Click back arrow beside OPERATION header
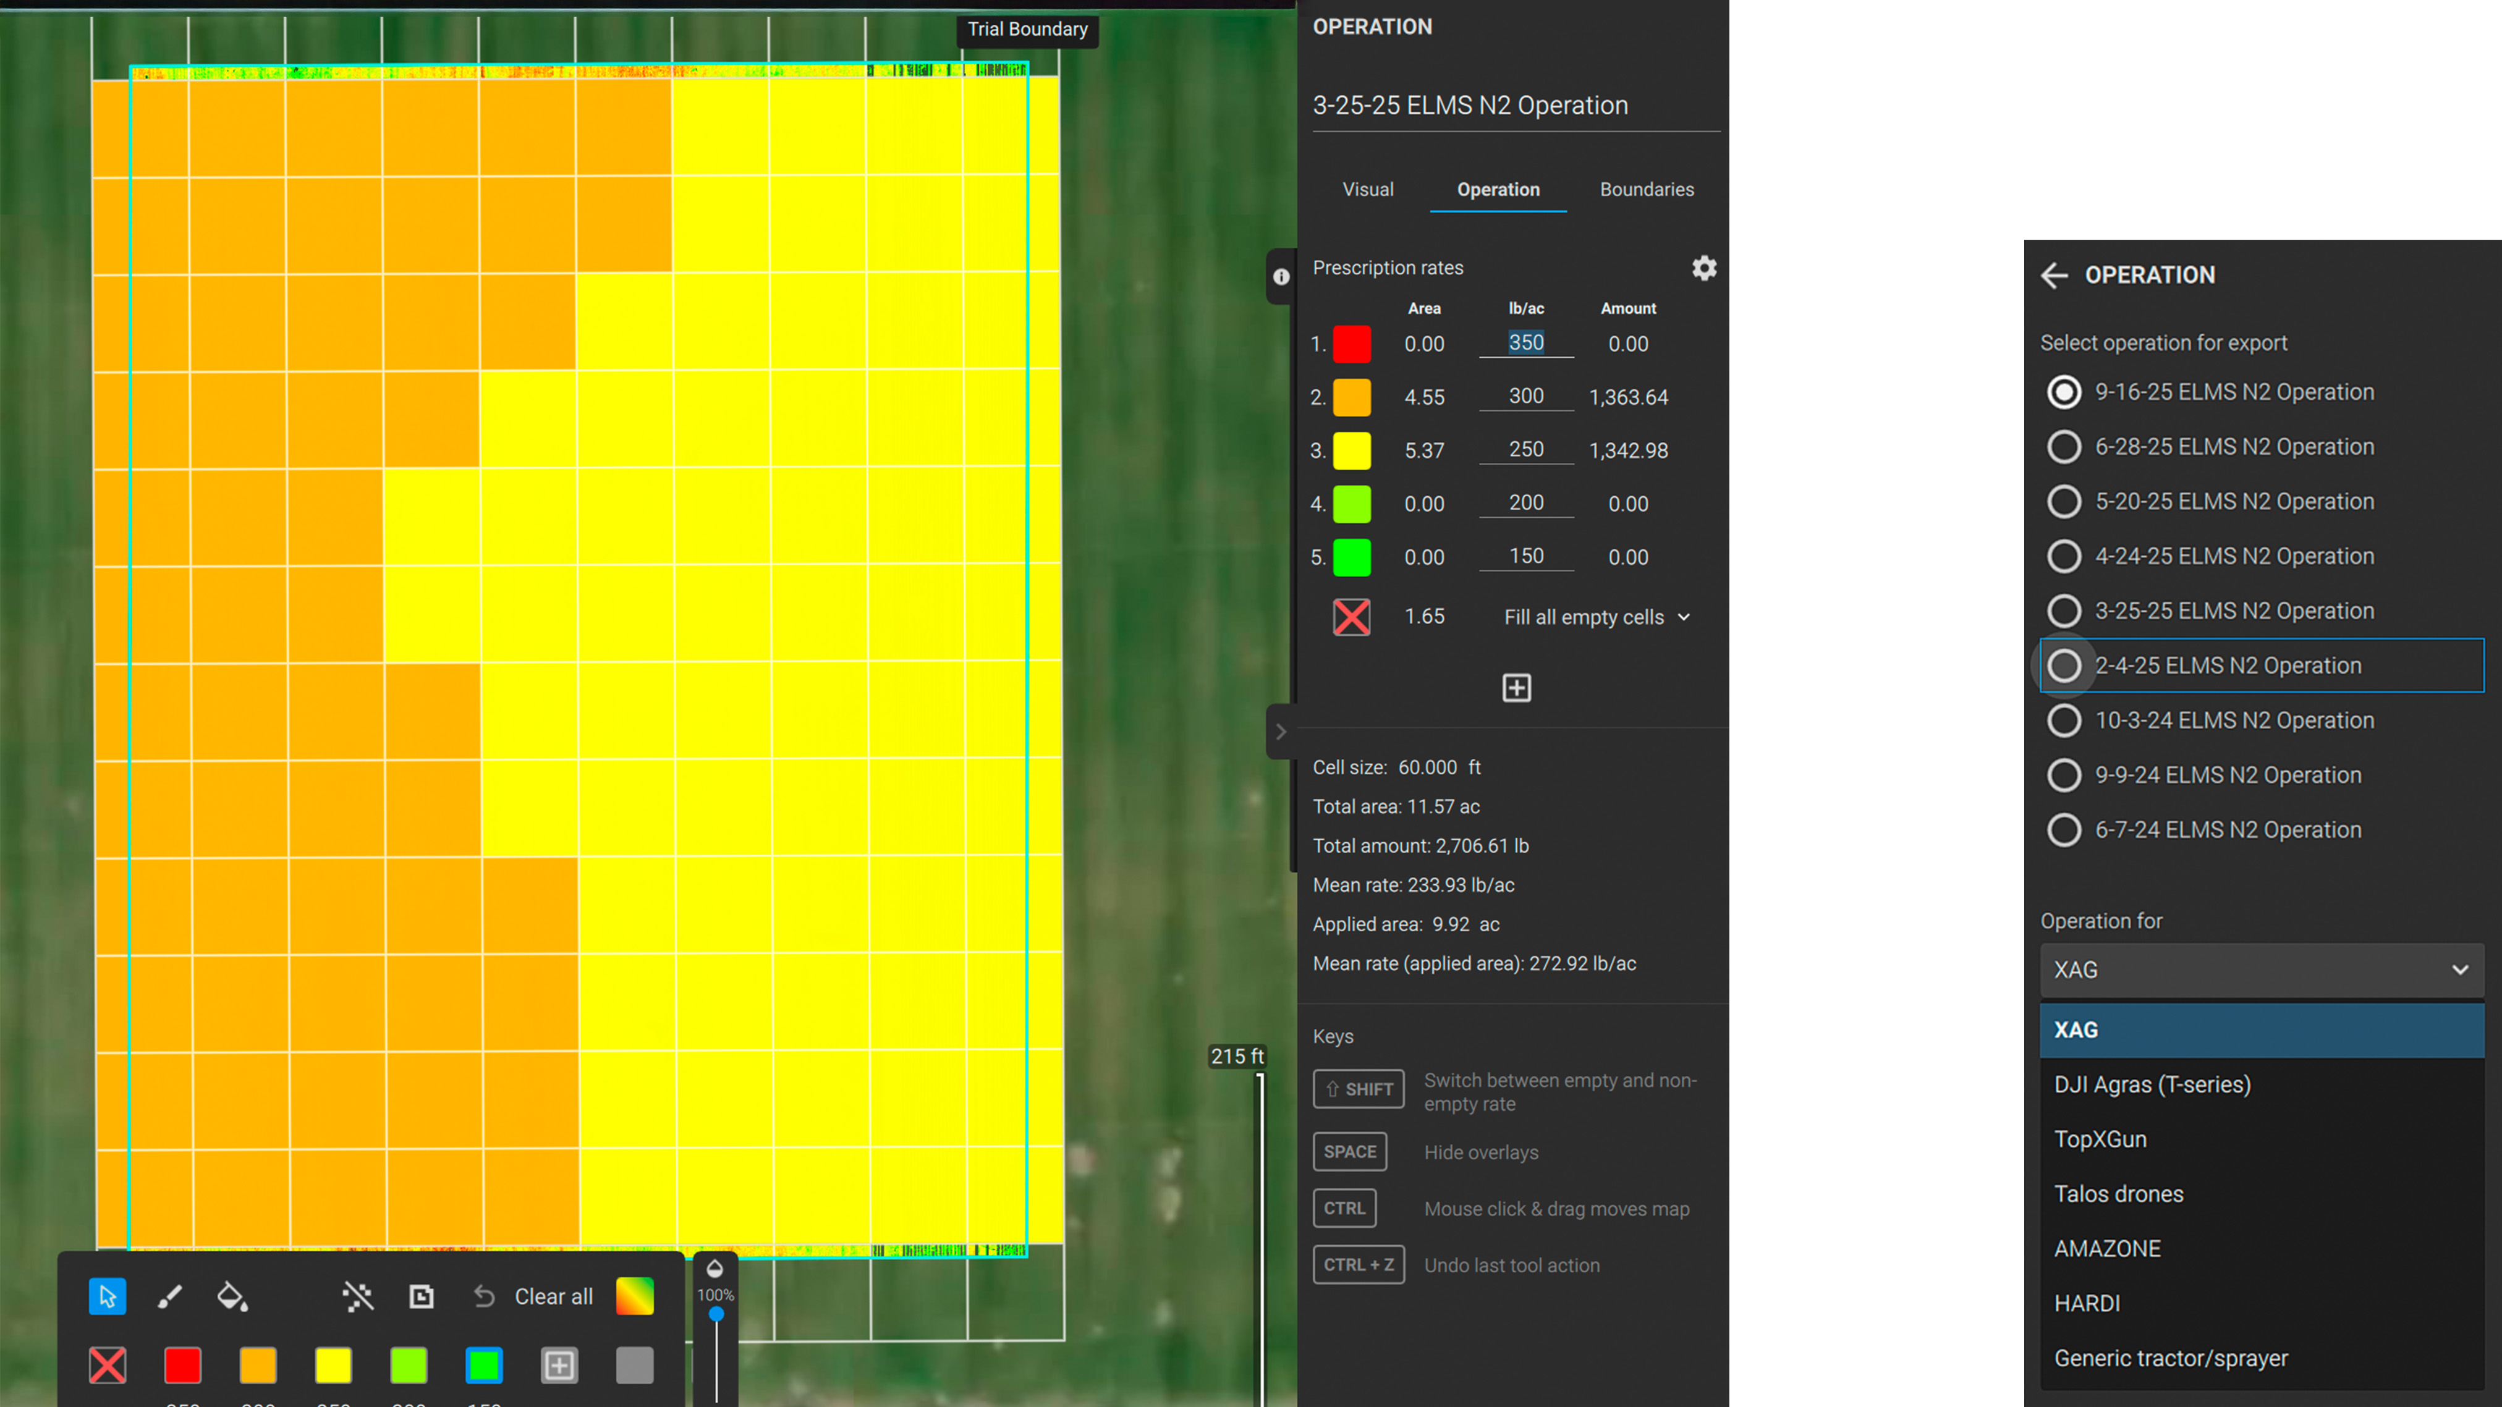Viewport: 2502px width, 1407px height. click(2055, 276)
